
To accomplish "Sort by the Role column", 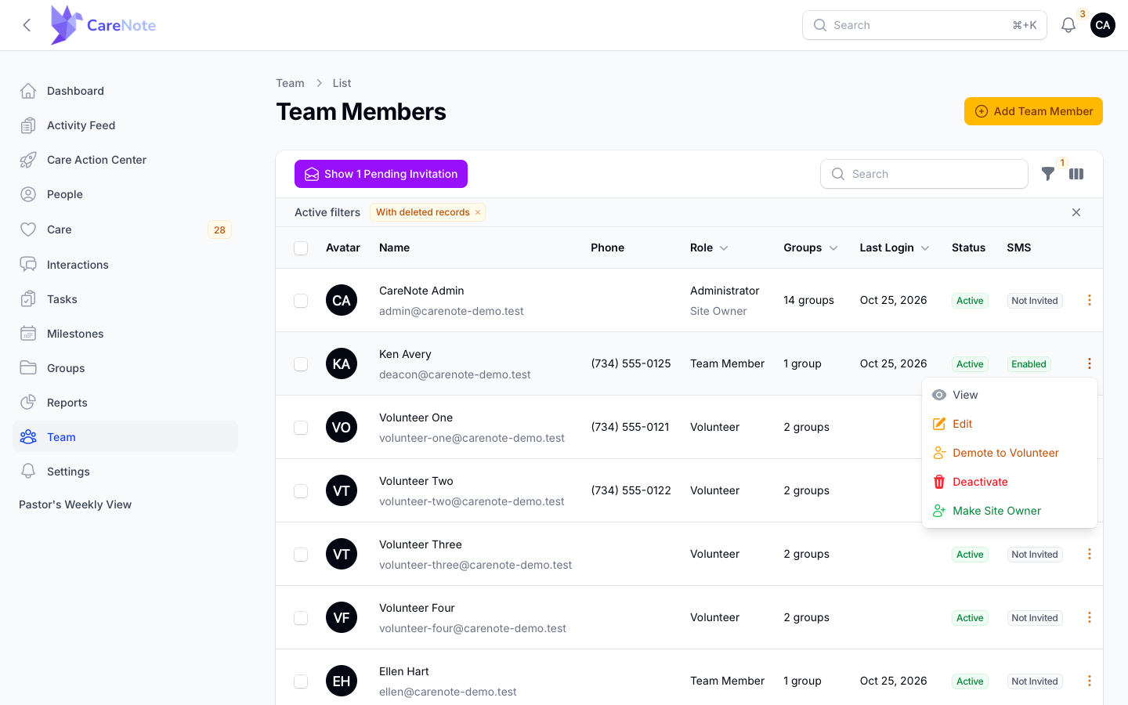I will [709, 248].
